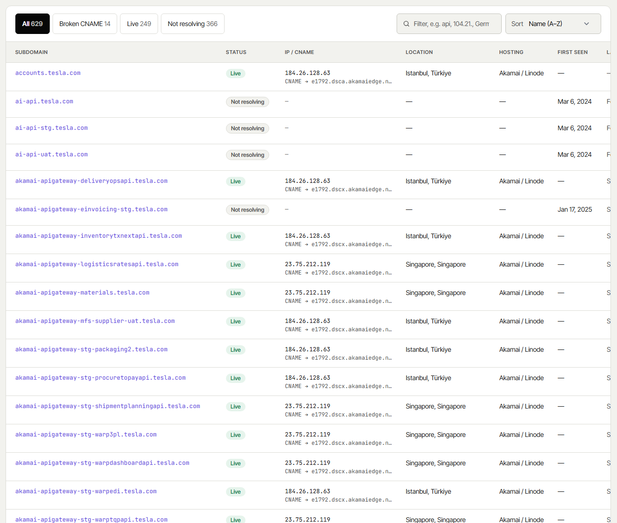This screenshot has height=523, width=617.
Task: Open akamai-apigateway-deliveryopsapi.tesla.com link
Action: coord(92,181)
